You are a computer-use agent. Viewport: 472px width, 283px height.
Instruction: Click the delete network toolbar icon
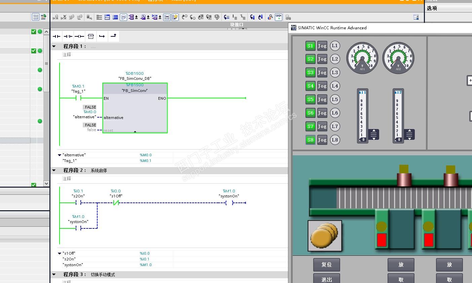point(63,17)
